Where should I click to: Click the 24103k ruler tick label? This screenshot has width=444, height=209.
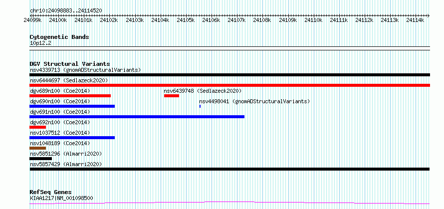(135, 20)
